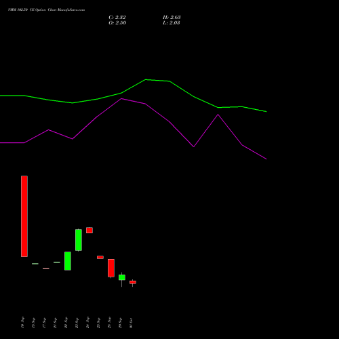Click the red candlestick above 01 Oct

tap(133, 282)
